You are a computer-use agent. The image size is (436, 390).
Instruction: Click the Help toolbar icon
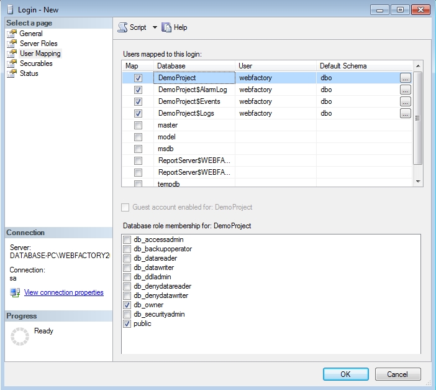point(166,27)
